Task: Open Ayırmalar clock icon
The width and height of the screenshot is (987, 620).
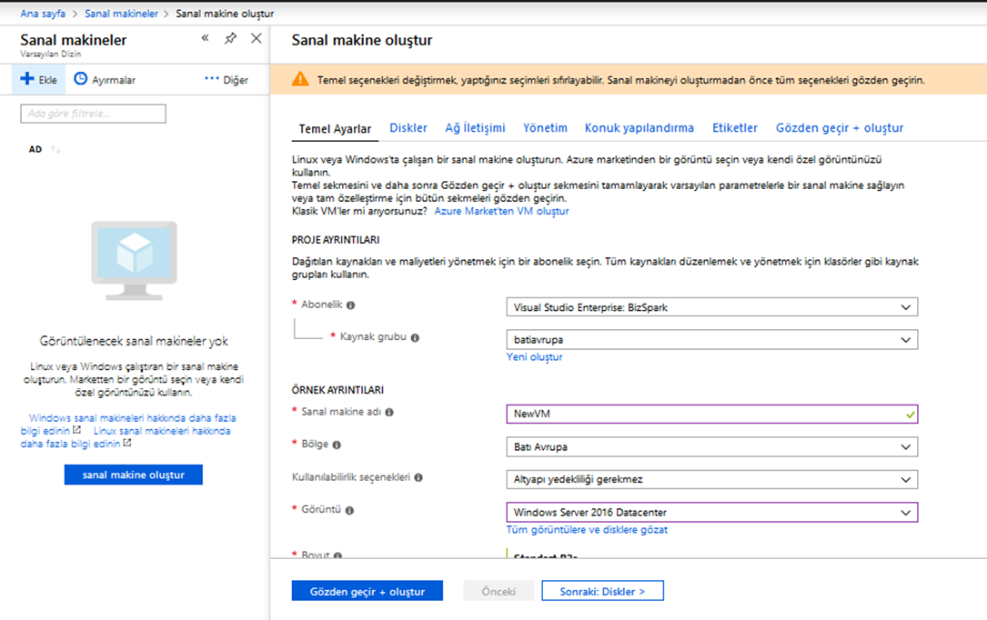Action: click(x=81, y=78)
